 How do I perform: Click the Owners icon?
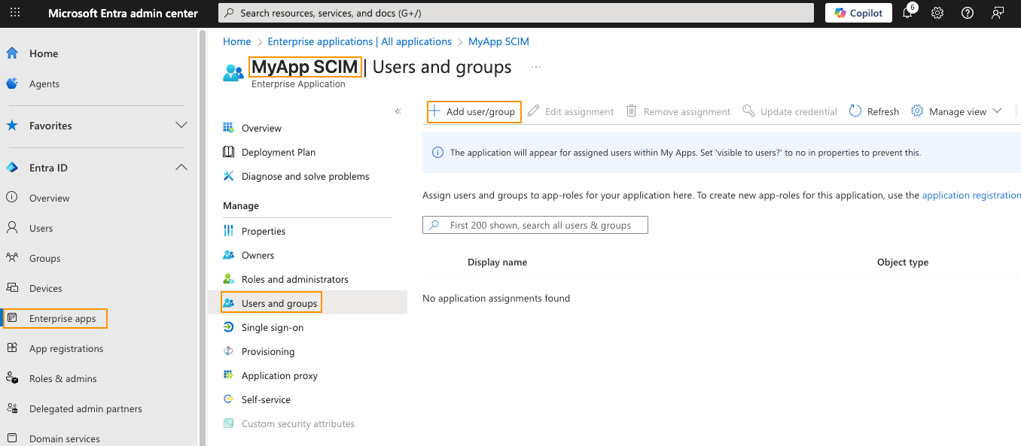coord(229,255)
